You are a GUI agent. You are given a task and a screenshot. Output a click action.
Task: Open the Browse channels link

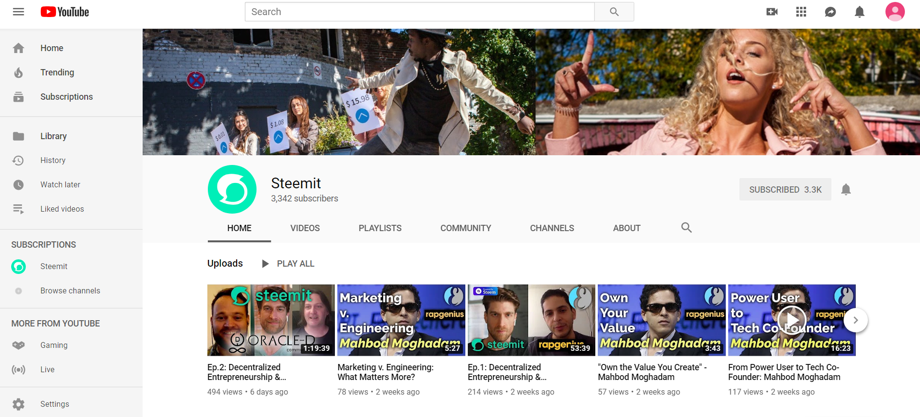tap(70, 290)
